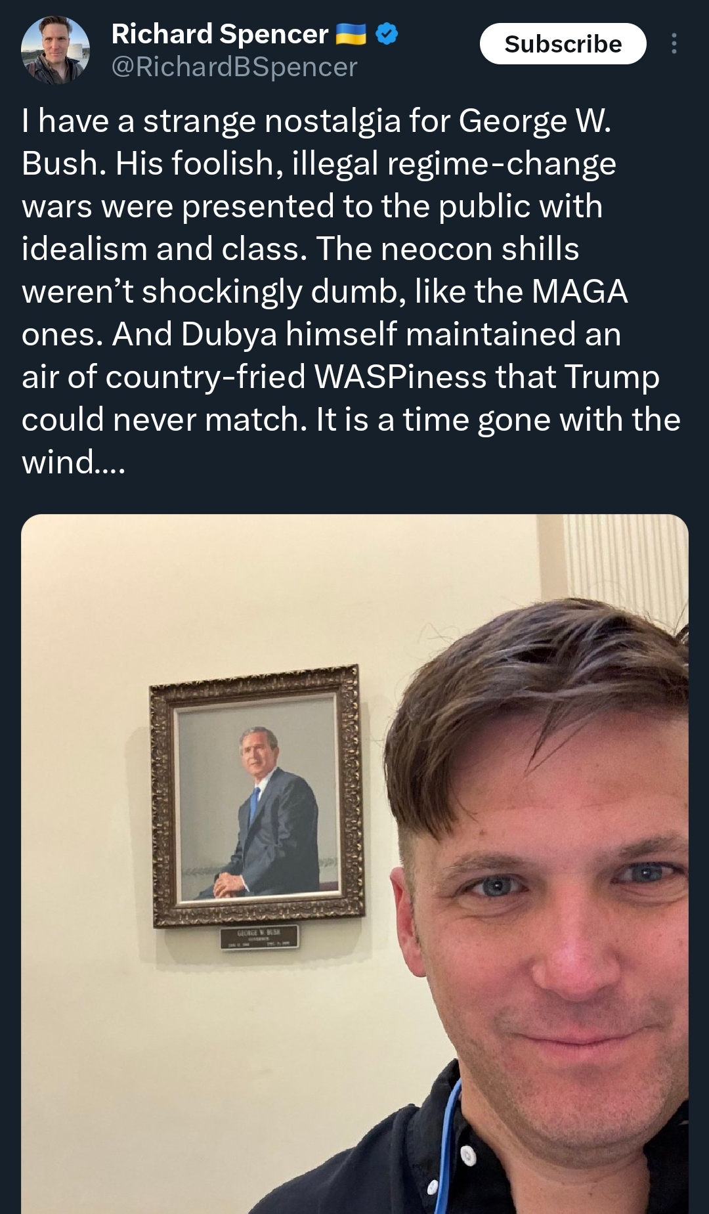Click the blue verified checkmark badge

point(387,33)
